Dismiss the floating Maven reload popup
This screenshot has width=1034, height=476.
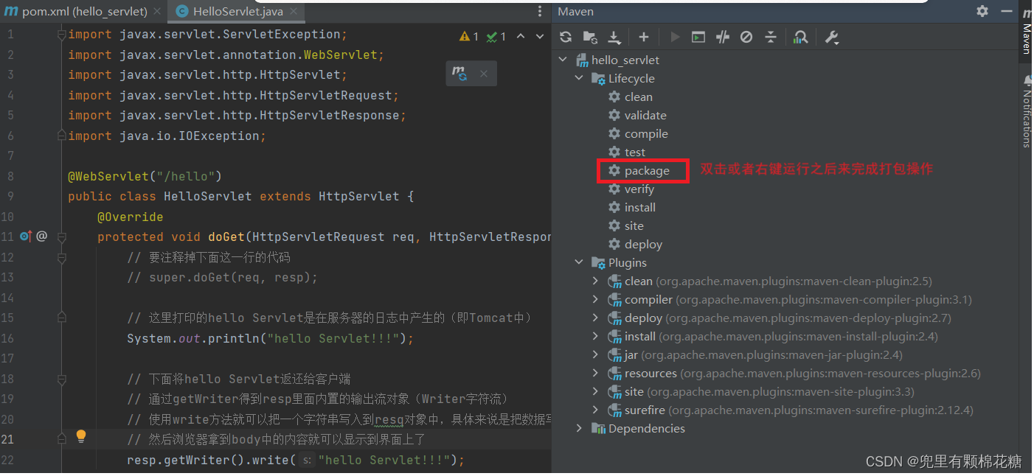coord(484,74)
